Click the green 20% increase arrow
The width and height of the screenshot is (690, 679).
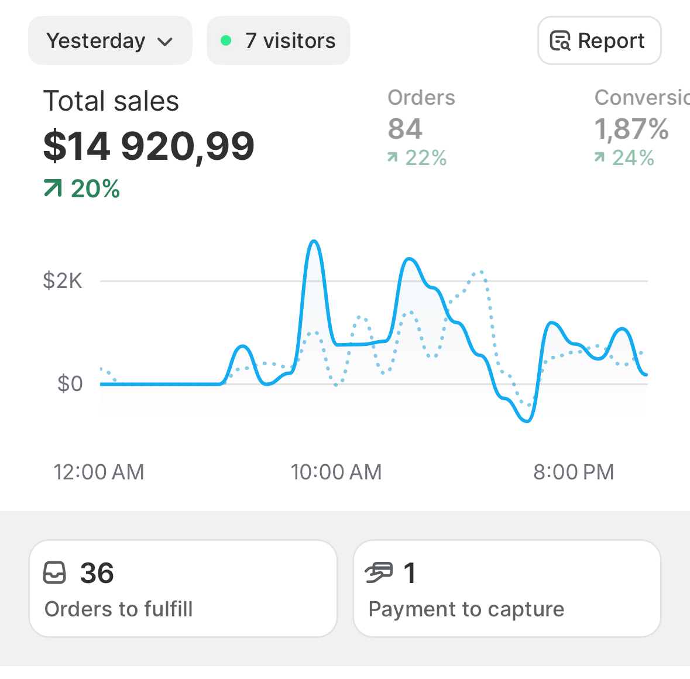pos(53,188)
